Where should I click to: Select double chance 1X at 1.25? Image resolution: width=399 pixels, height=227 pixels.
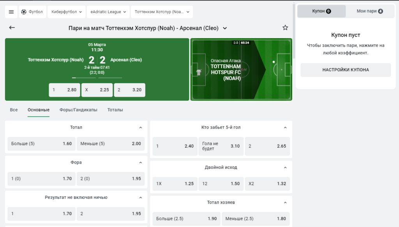tap(175, 184)
